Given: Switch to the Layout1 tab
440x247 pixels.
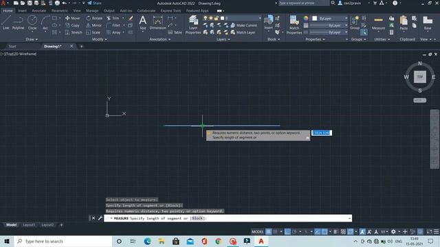Looking at the screenshot, I should point(29,225).
